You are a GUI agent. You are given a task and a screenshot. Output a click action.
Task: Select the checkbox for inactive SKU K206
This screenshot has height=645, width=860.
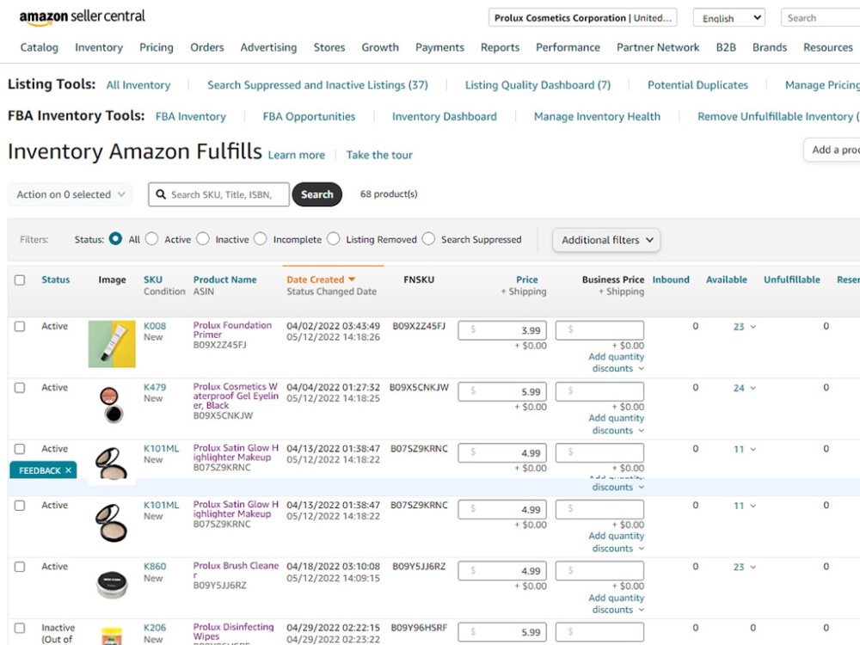[x=20, y=628]
